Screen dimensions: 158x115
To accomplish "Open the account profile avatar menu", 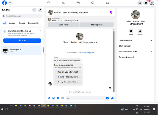I will coord(152,3).
